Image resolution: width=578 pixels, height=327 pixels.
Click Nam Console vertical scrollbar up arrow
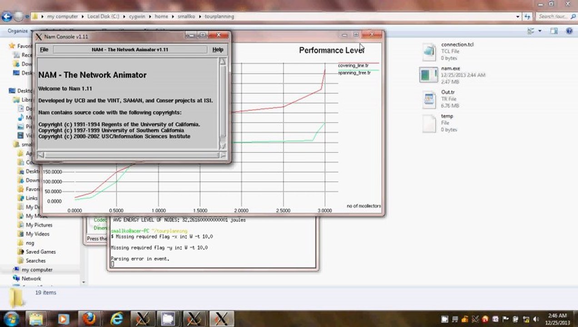223,61
